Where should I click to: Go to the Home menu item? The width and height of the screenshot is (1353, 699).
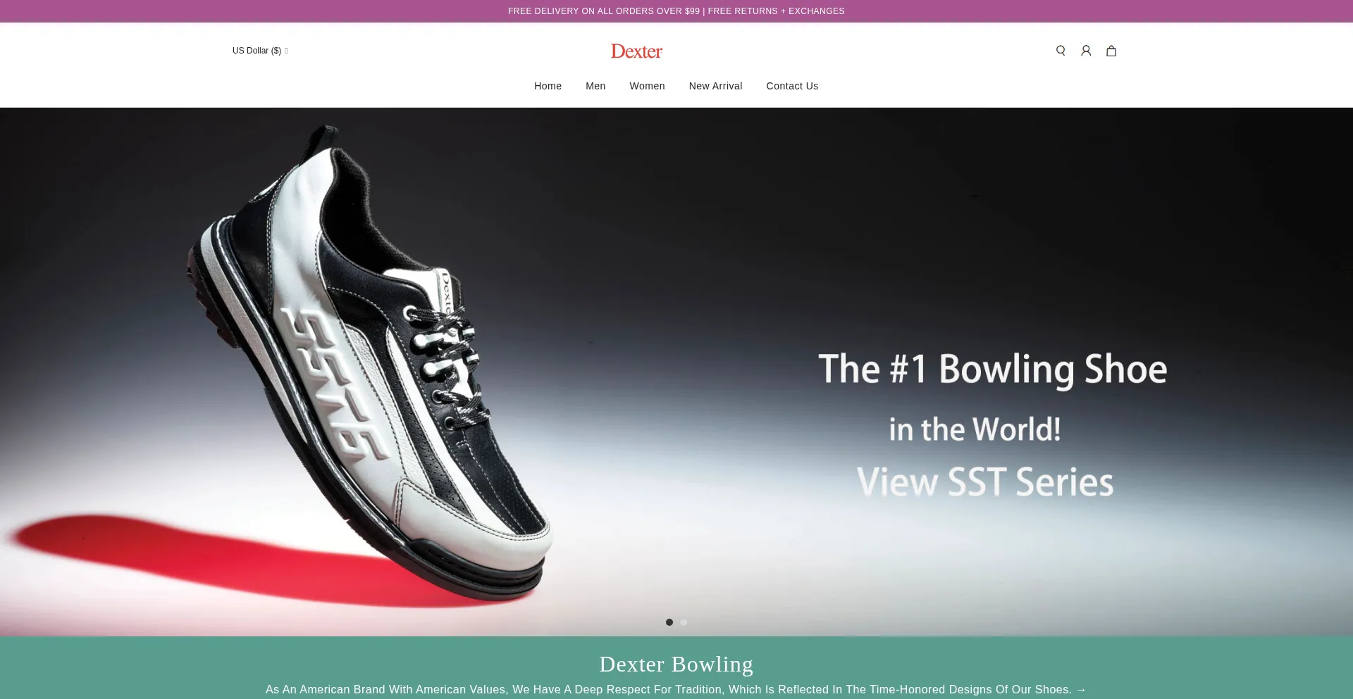coord(548,86)
